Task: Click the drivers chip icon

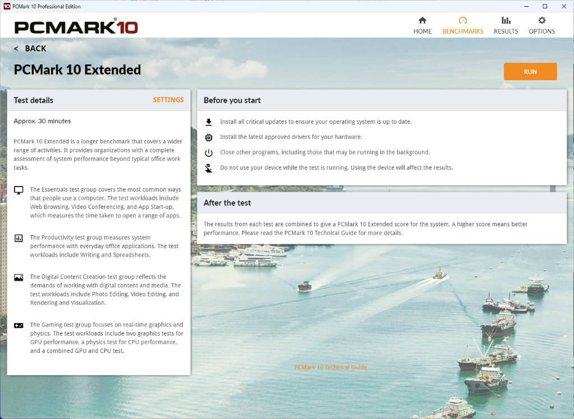Action: click(x=209, y=138)
